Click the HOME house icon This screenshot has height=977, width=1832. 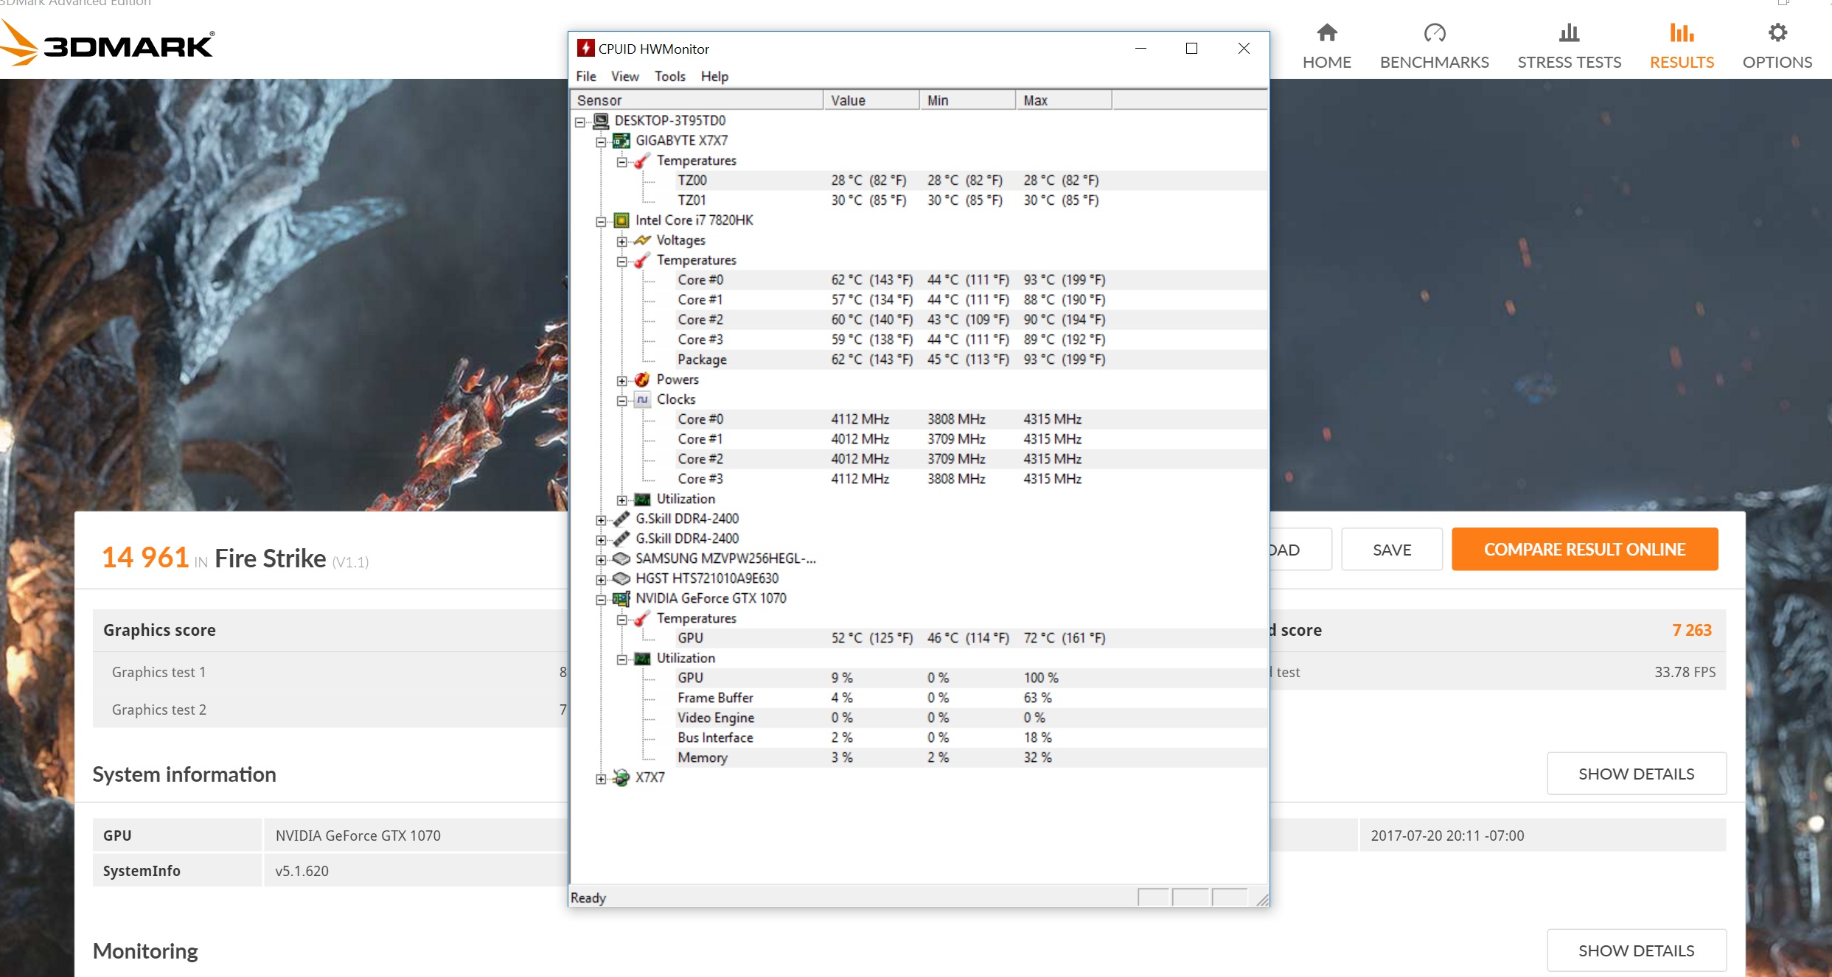(x=1327, y=32)
